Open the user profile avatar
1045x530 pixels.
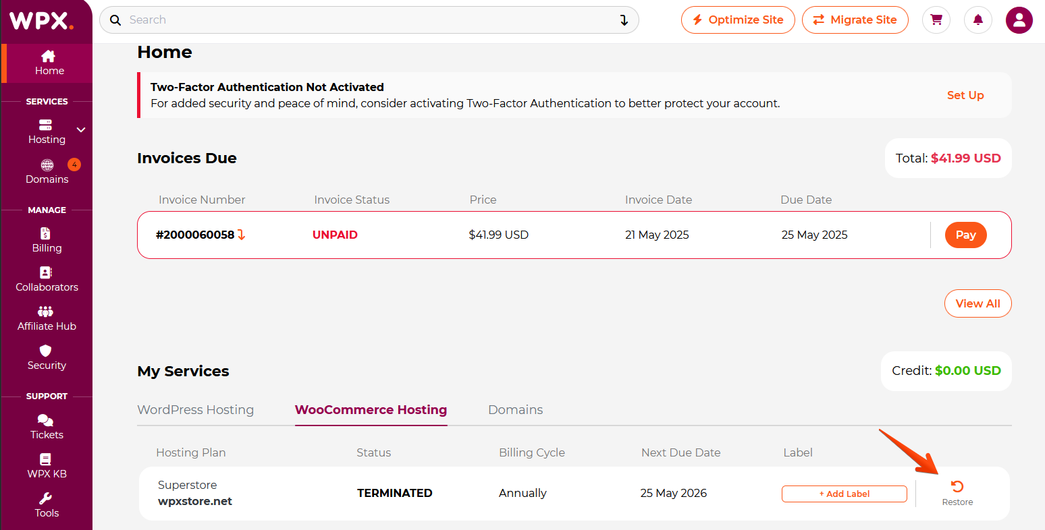click(x=1019, y=20)
